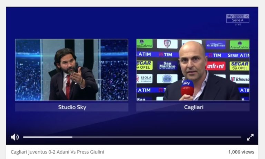
Task: Enter fullscreen with the expand arrows icon
Action: point(250,137)
